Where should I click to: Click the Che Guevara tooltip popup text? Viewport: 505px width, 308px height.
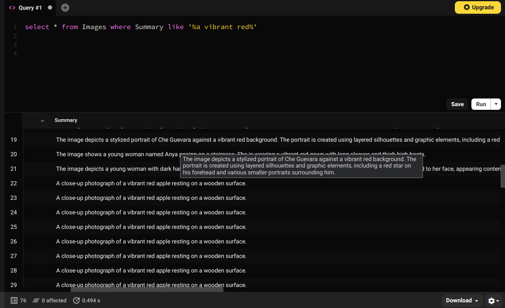[x=301, y=166]
